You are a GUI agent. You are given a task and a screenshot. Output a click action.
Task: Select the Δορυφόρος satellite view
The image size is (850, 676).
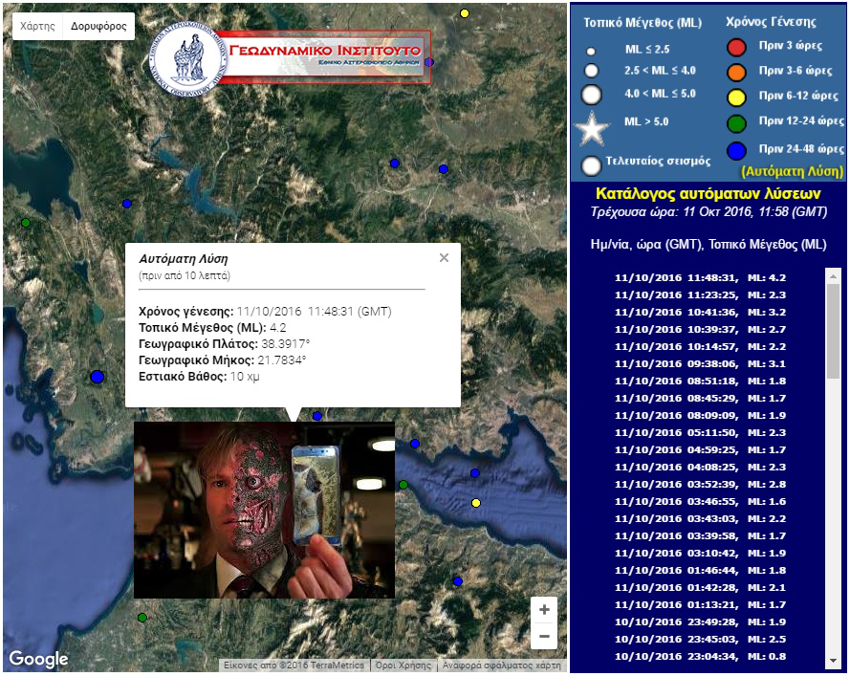pos(98,27)
